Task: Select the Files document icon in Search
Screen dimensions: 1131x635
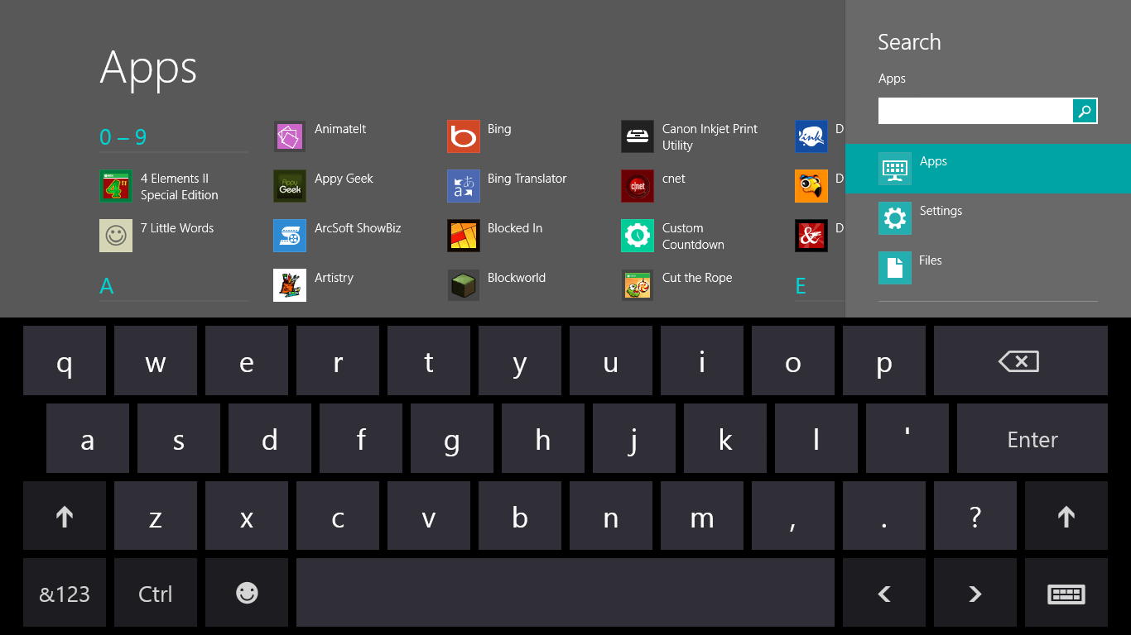Action: coord(895,268)
